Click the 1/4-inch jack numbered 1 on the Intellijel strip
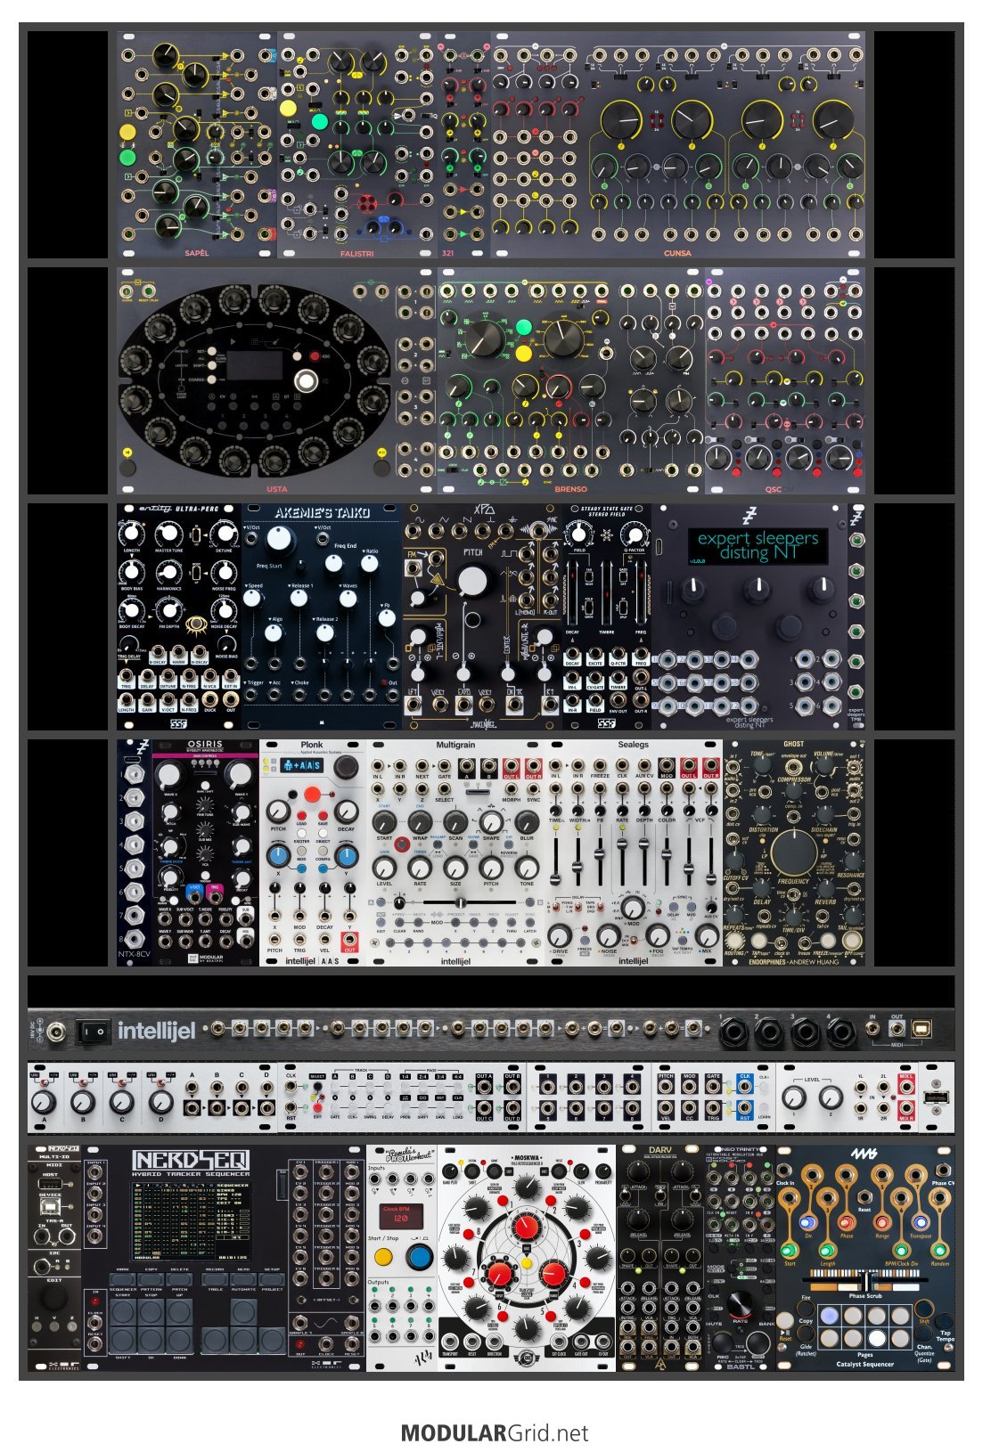Image resolution: width=991 pixels, height=1452 pixels. (x=733, y=1032)
